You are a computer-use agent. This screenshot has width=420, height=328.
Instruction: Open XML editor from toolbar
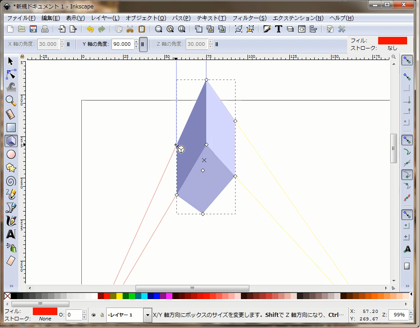(302, 29)
